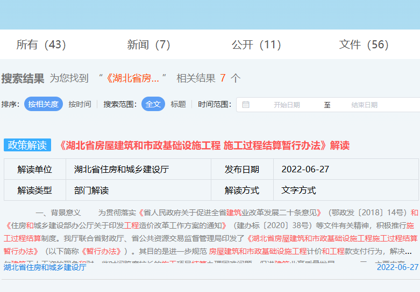
Task: Click the orange 湖北省房... search keyword
Action: pos(132,78)
